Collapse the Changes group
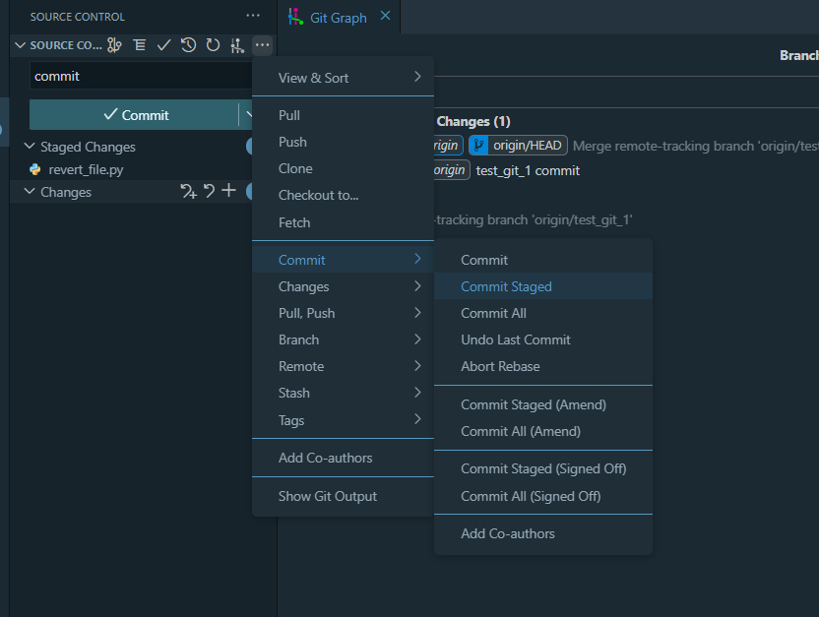The height and width of the screenshot is (617, 819). [30, 192]
